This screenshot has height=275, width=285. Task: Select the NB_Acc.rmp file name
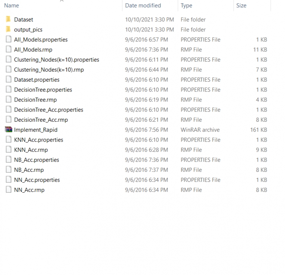tap(29, 170)
